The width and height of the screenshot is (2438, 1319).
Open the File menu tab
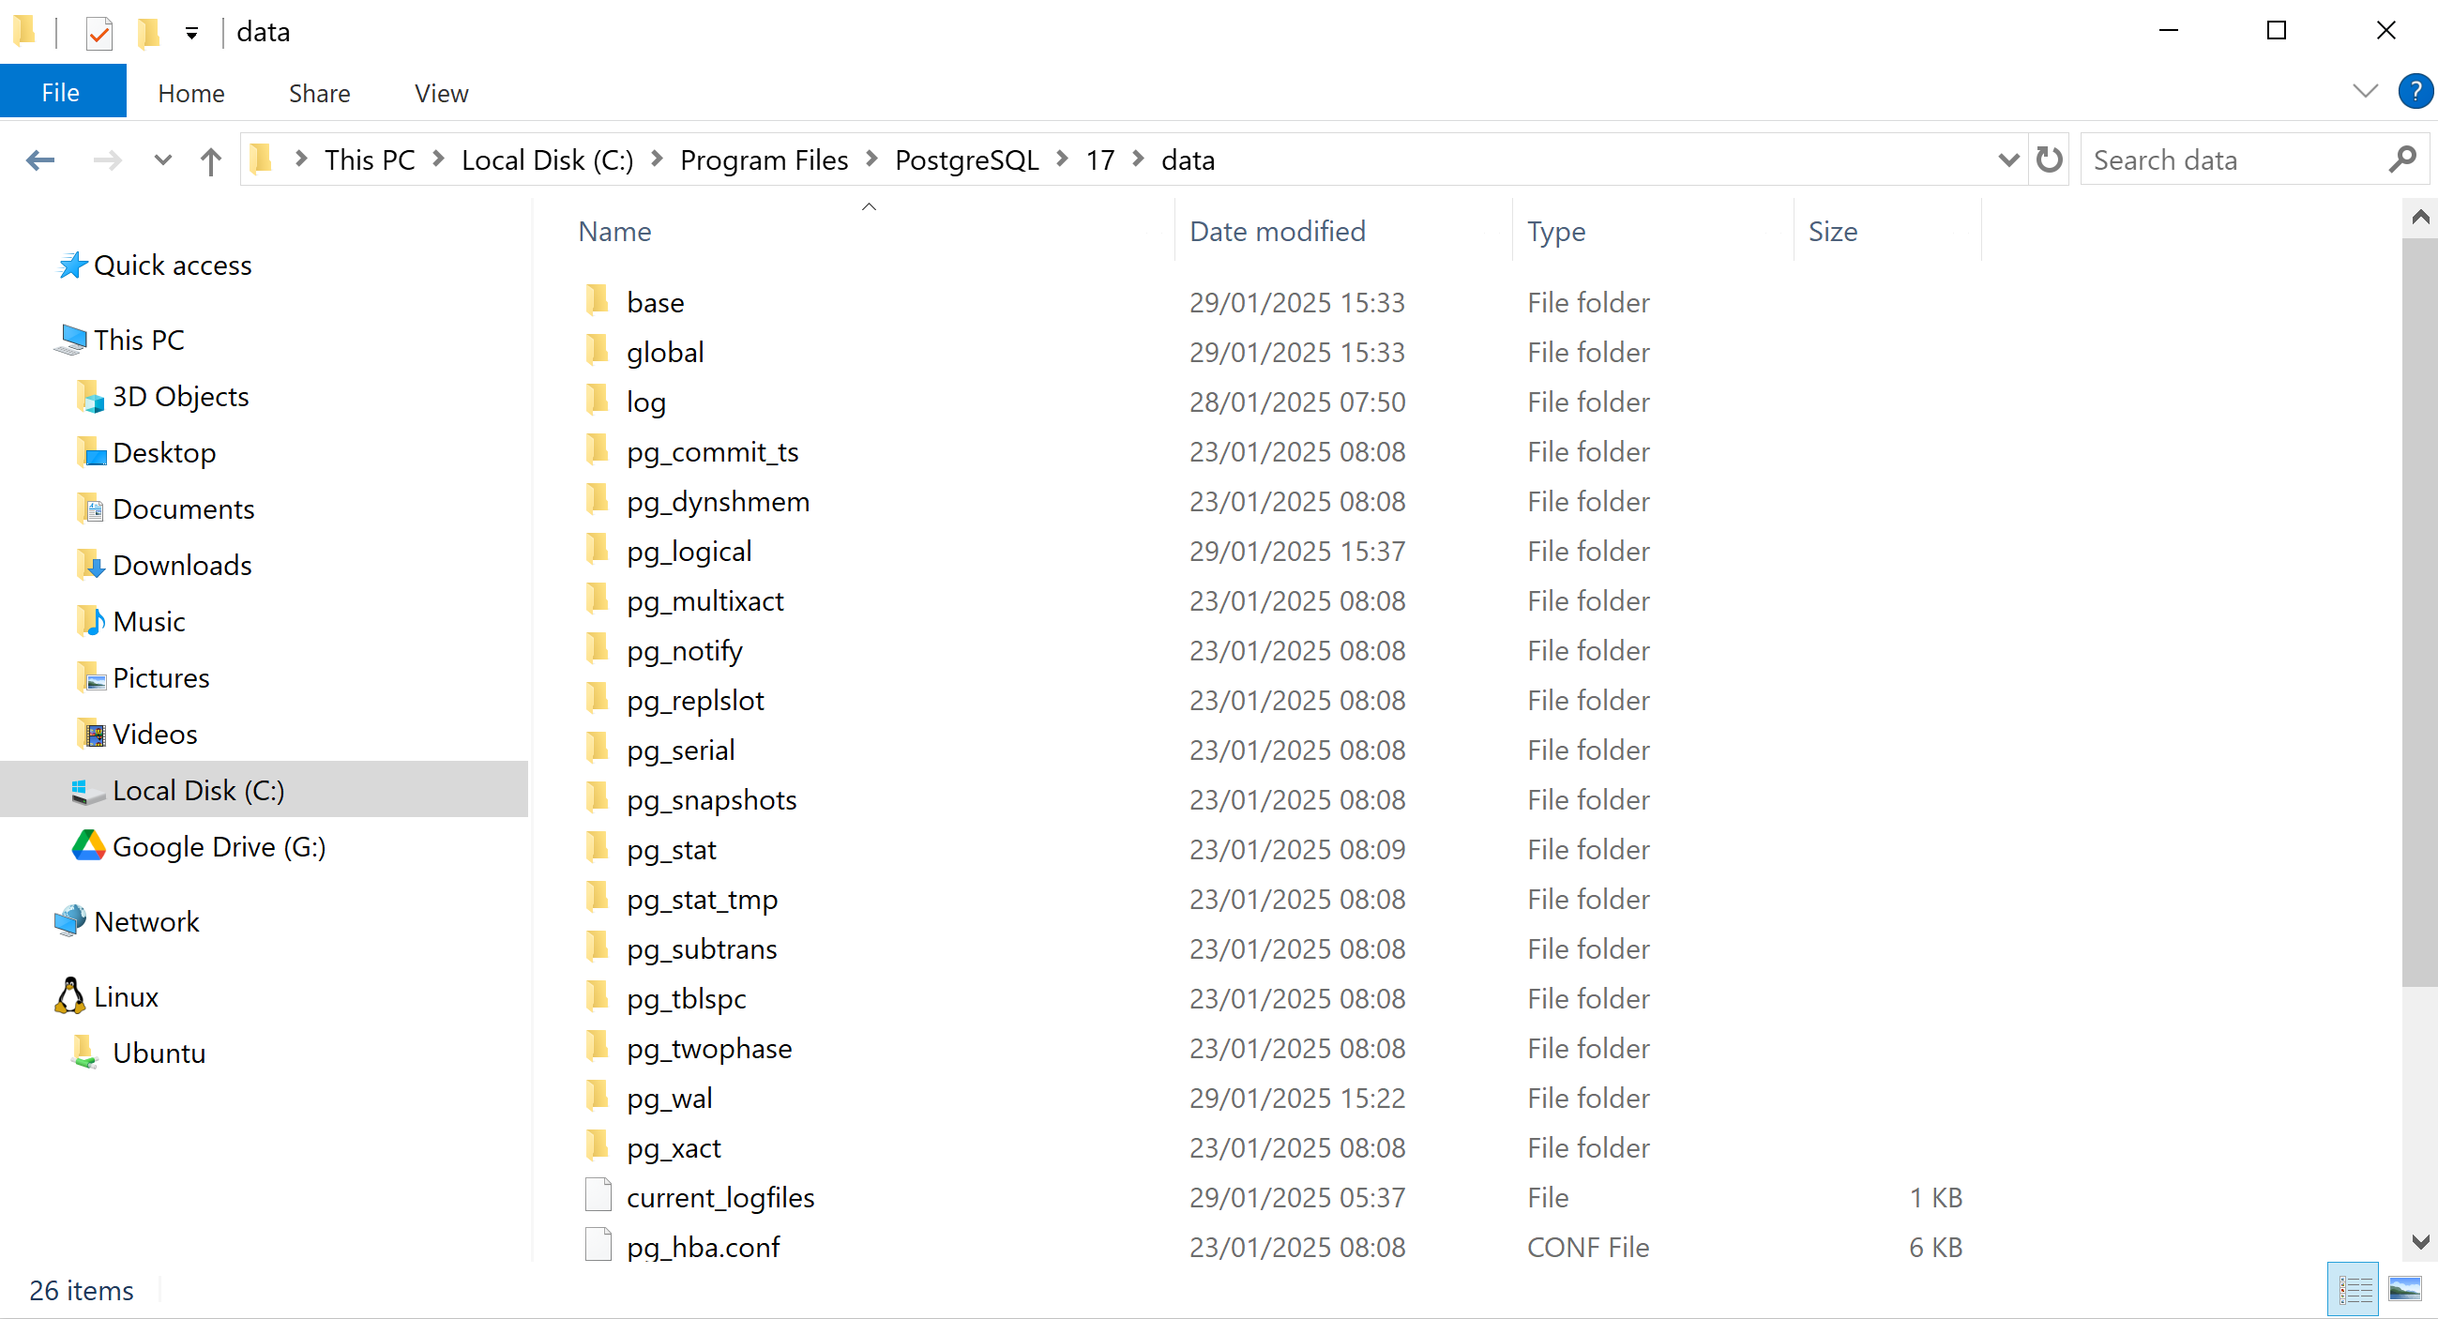62,93
